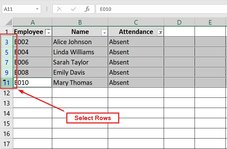Select row 11 header

[6, 83]
